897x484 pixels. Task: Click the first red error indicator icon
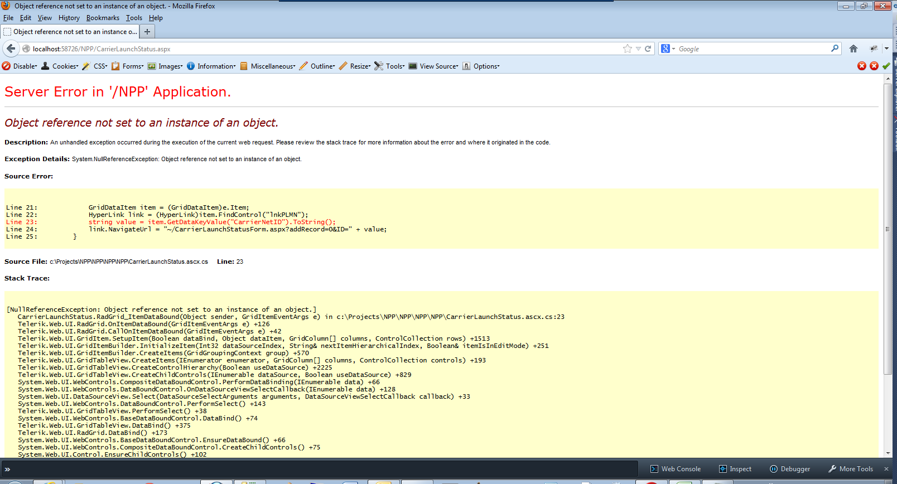(x=862, y=66)
